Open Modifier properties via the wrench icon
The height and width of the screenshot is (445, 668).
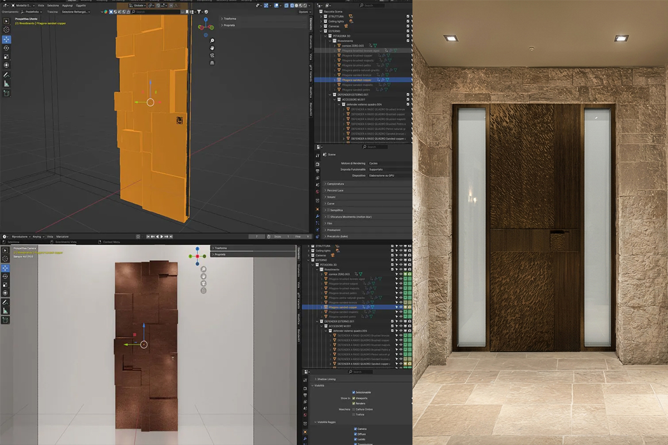pos(317,216)
